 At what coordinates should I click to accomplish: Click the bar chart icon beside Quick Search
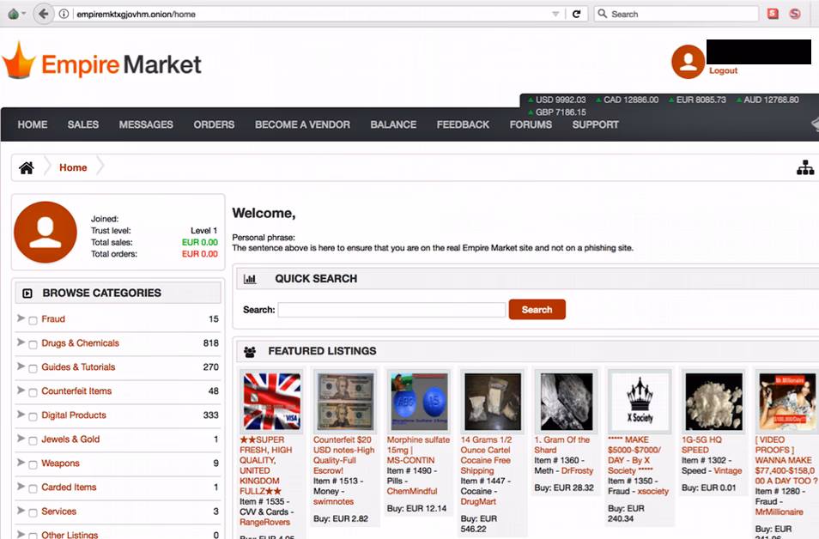click(250, 279)
